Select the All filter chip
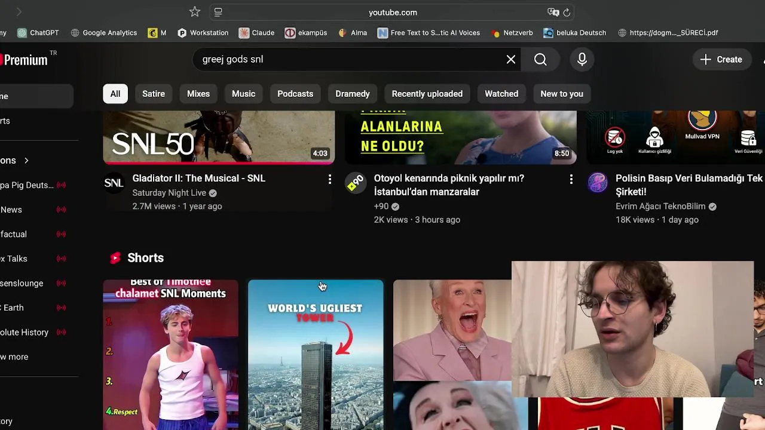Image resolution: width=765 pixels, height=430 pixels. 115,94
